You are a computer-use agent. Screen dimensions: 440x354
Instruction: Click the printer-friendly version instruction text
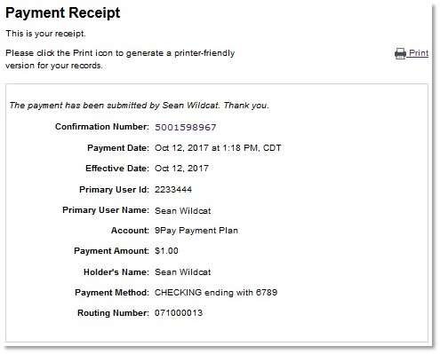coord(120,59)
